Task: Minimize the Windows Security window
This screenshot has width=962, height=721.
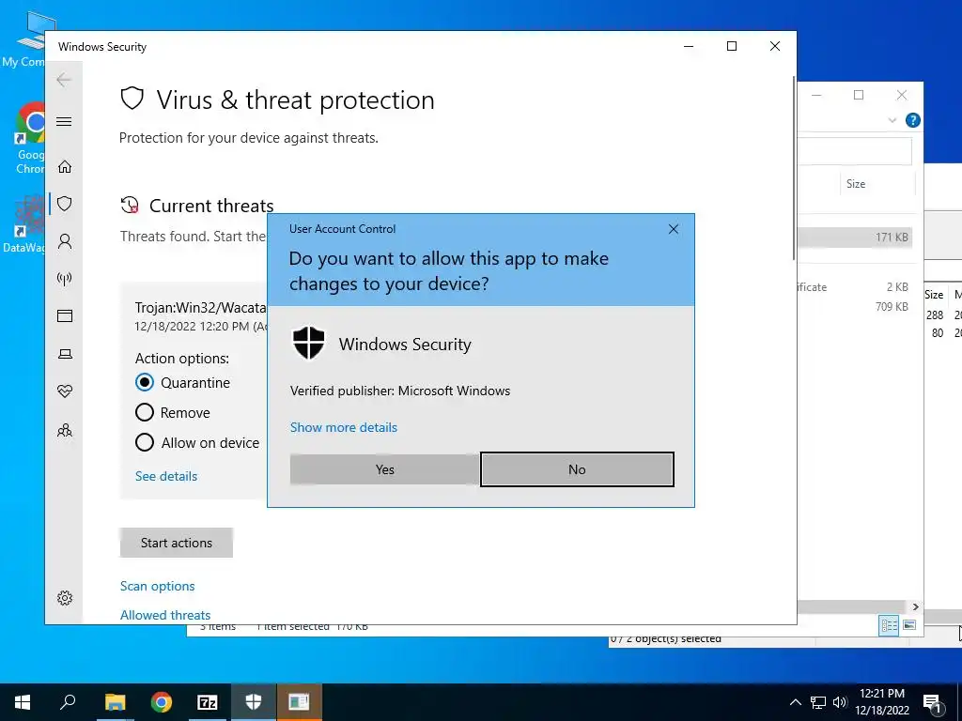Action: click(689, 46)
